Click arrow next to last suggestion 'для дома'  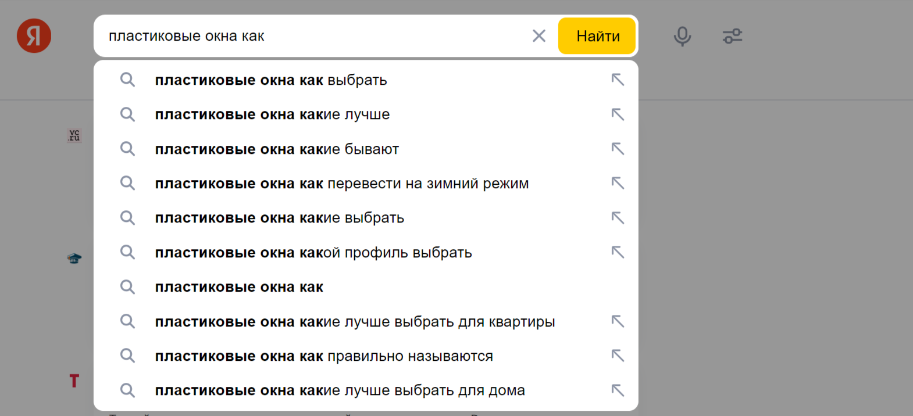tap(618, 390)
